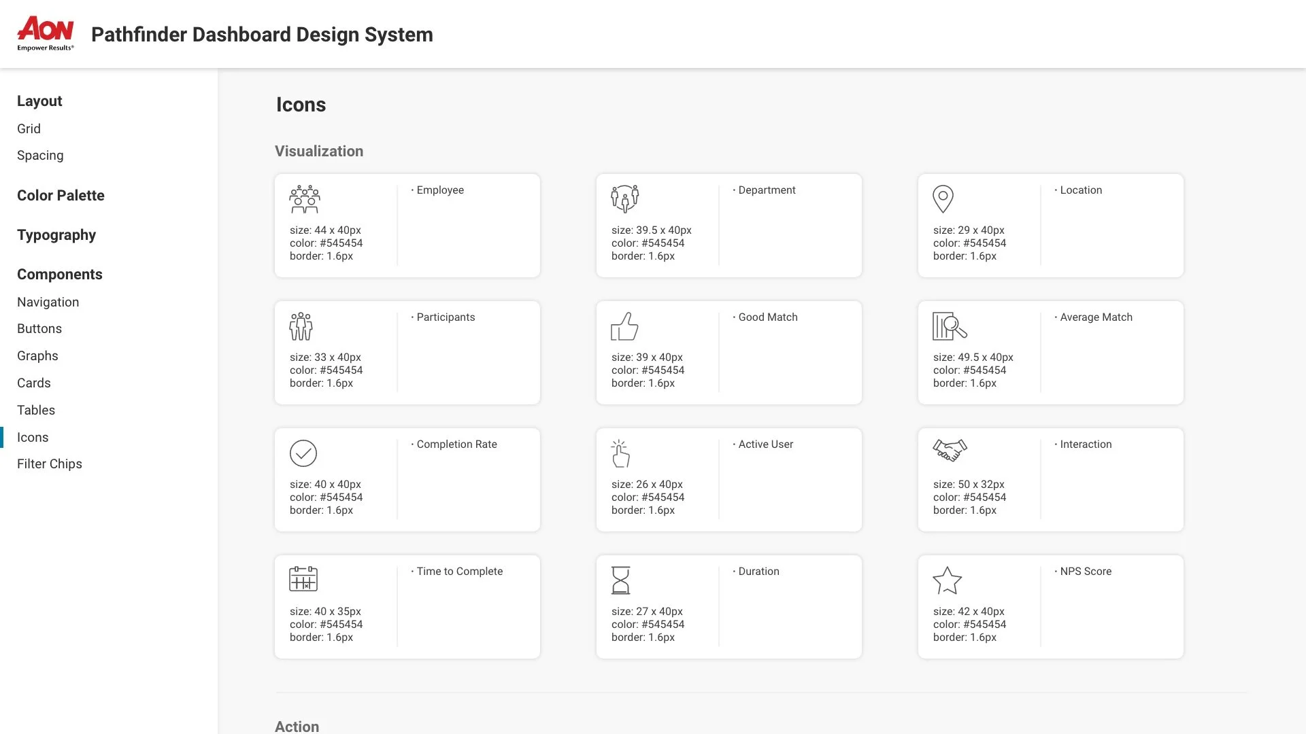The width and height of the screenshot is (1306, 734).
Task: Click the NPS Score star icon
Action: pyautogui.click(x=947, y=580)
